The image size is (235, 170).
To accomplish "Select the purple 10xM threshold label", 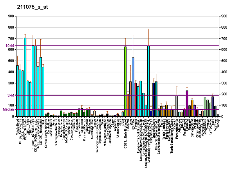I will tap(10, 46).
